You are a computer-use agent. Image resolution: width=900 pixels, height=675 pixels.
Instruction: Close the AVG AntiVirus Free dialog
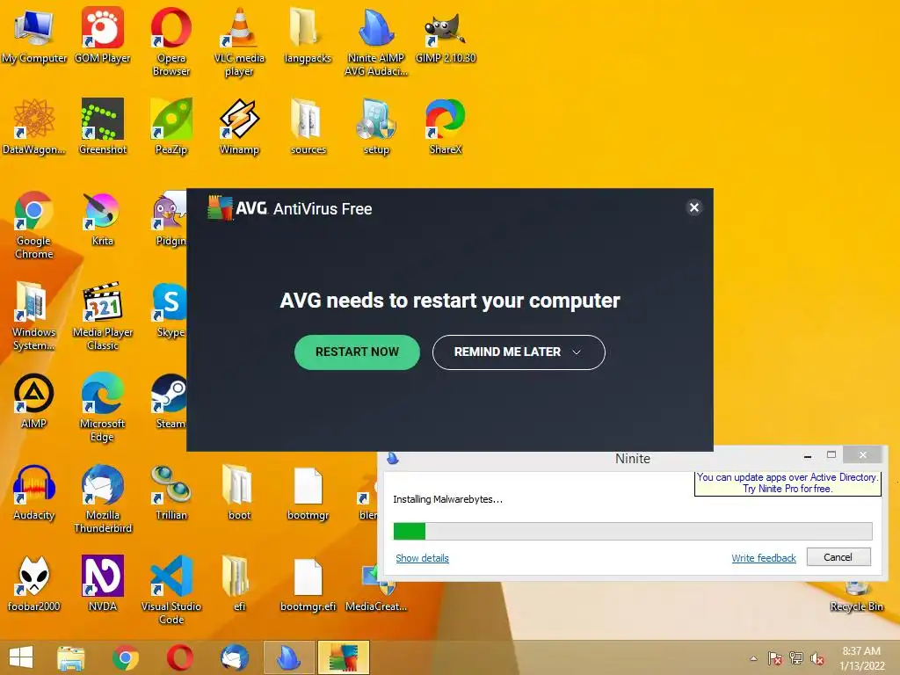pyautogui.click(x=694, y=207)
